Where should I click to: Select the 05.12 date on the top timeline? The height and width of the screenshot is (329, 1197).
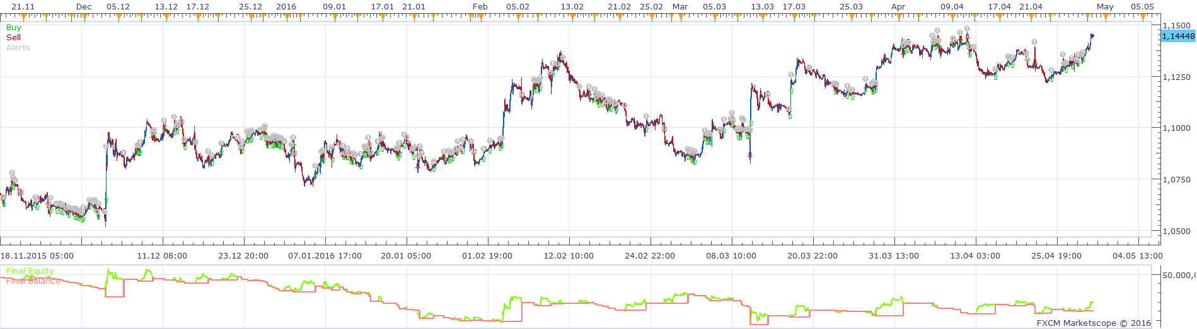(118, 7)
